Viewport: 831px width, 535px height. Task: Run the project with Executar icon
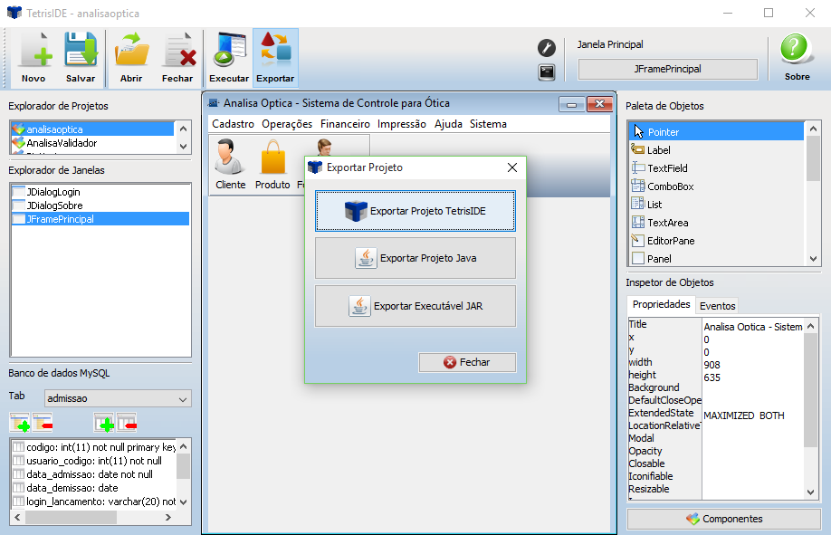(229, 57)
